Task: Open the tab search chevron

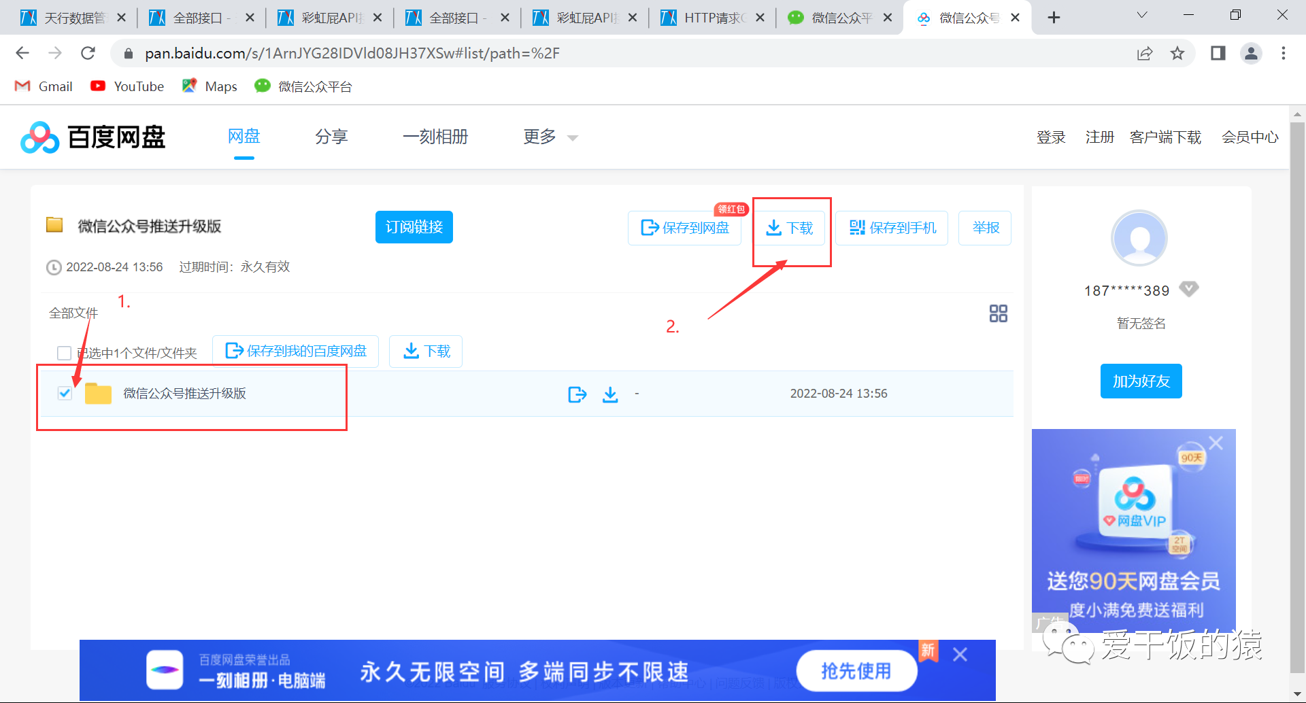Action: [1142, 15]
